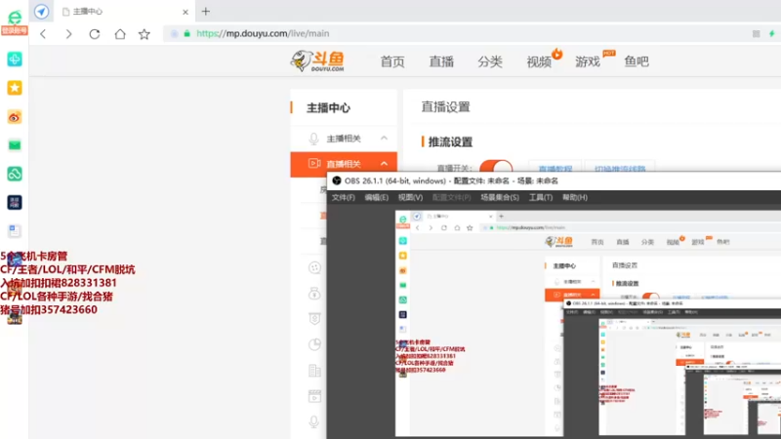This screenshot has width=781, height=439.
Task: Select the 主播中心 browser tab
Action: 125,12
